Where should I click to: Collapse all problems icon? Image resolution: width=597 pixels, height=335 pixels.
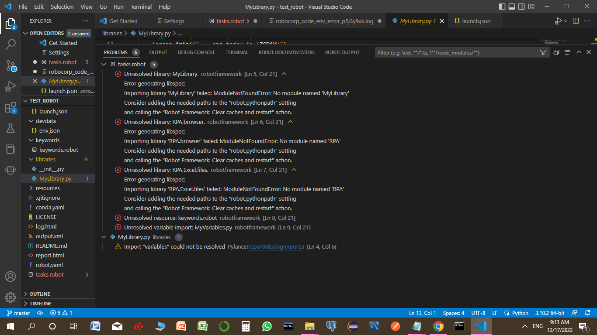556,52
